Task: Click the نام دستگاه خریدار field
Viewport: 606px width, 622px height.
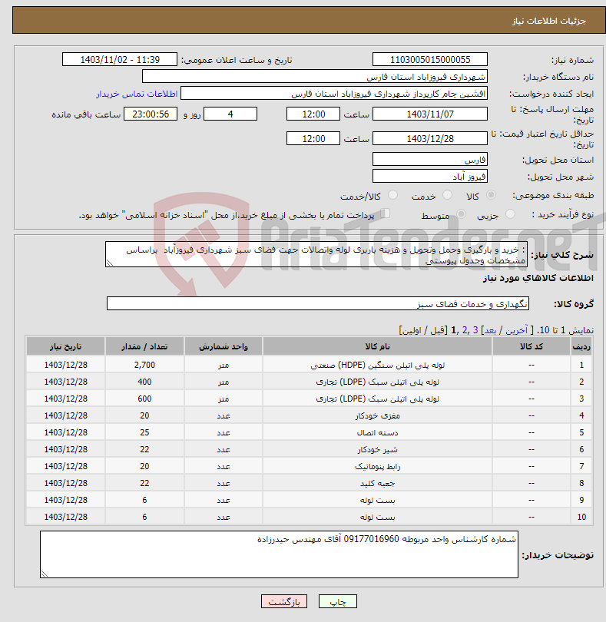Action: pos(315,77)
